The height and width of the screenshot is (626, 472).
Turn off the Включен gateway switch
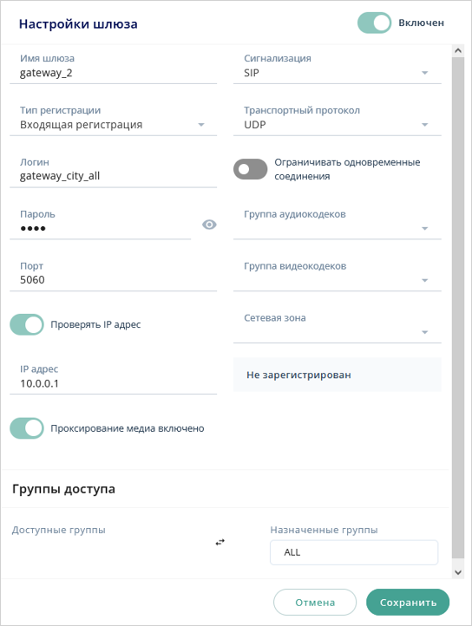click(x=374, y=23)
